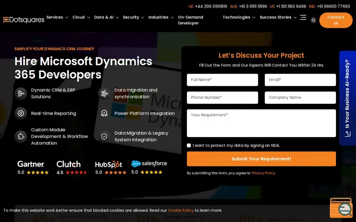Focus the Full Name field
Screen dimensions: 356x222
222,80
